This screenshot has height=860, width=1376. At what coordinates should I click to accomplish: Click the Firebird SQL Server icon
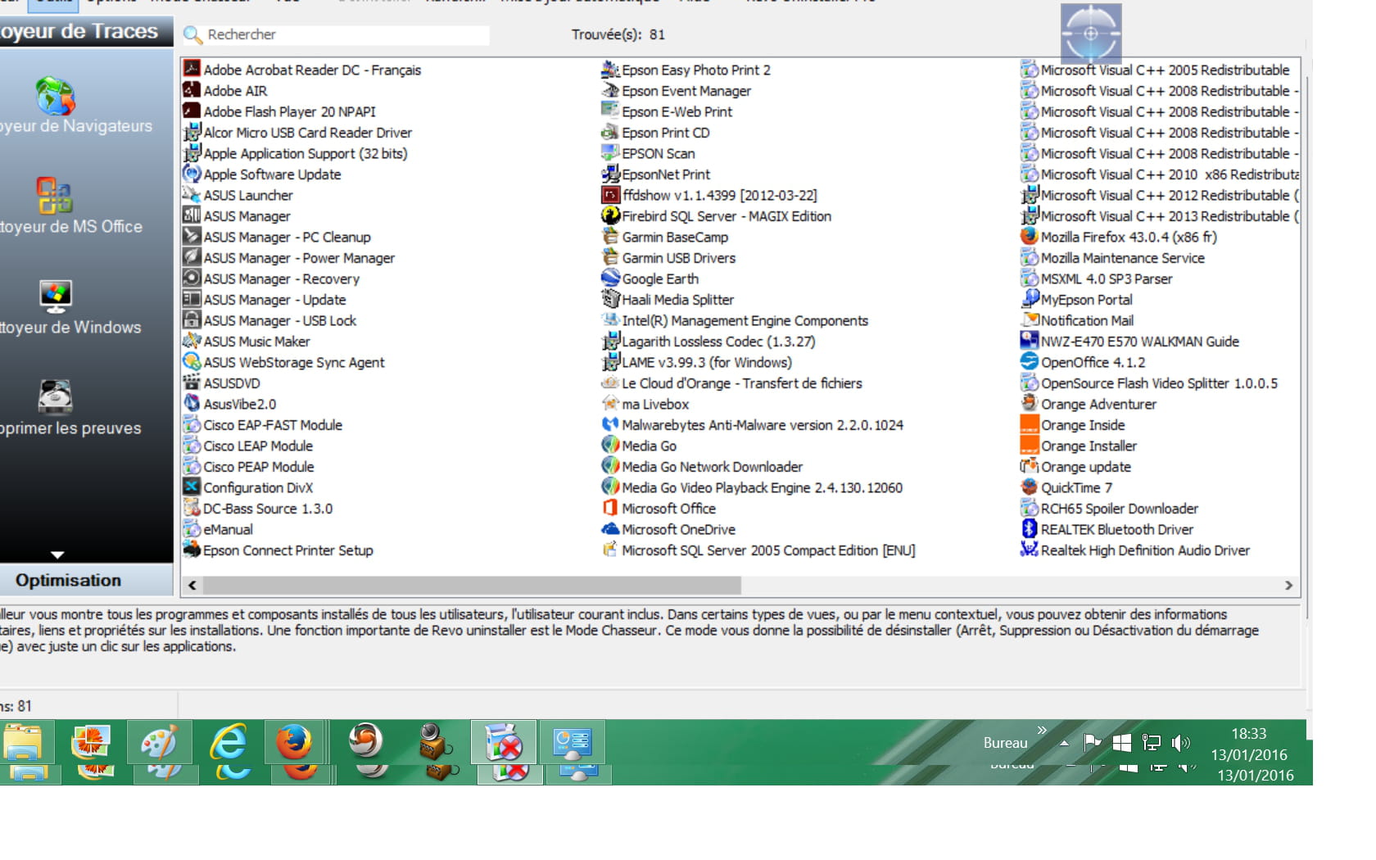point(610,215)
